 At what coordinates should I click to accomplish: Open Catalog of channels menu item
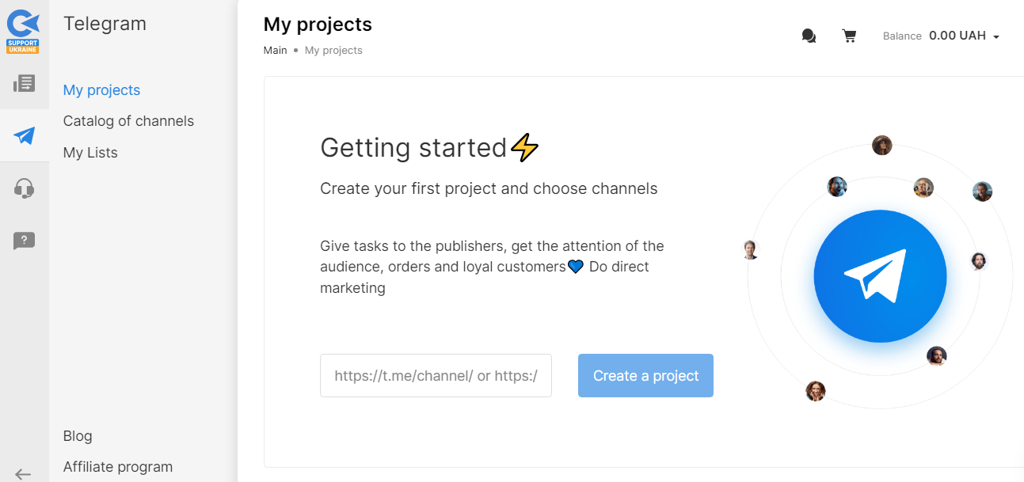coord(128,121)
